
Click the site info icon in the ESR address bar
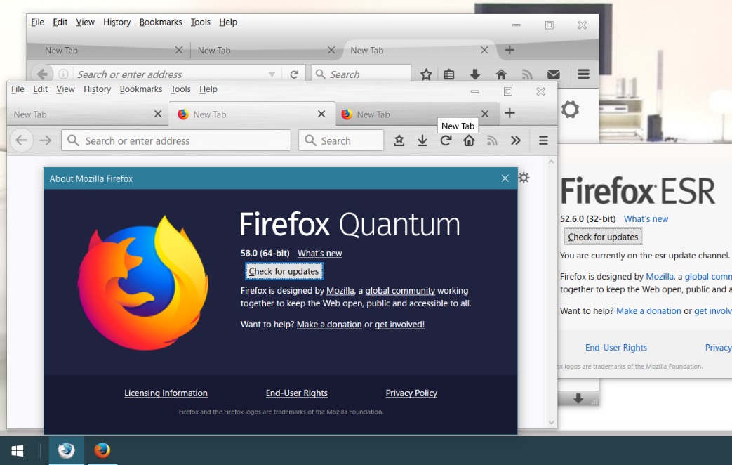[63, 74]
